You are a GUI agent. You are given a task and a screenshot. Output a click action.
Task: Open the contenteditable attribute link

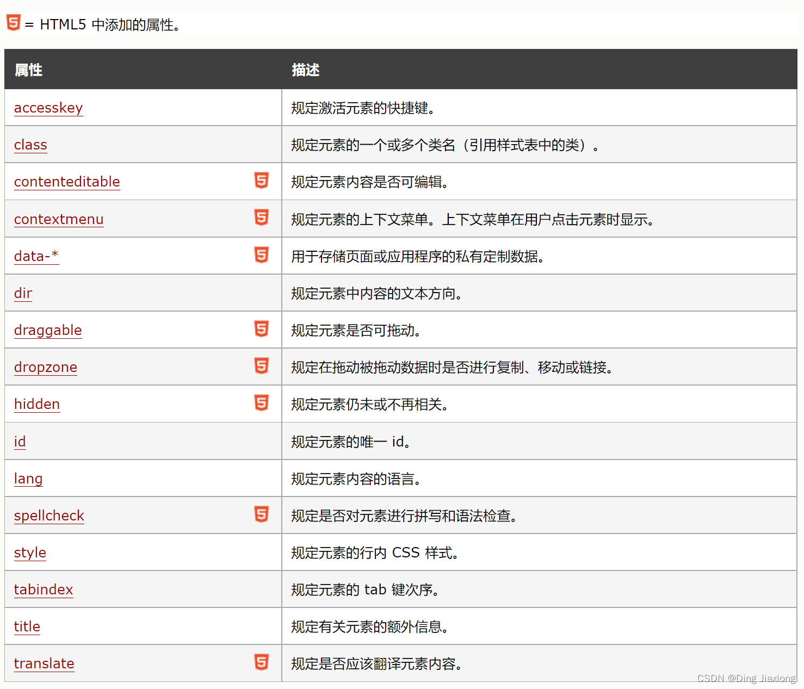point(67,182)
